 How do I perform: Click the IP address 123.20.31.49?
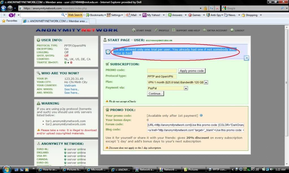[74, 79]
